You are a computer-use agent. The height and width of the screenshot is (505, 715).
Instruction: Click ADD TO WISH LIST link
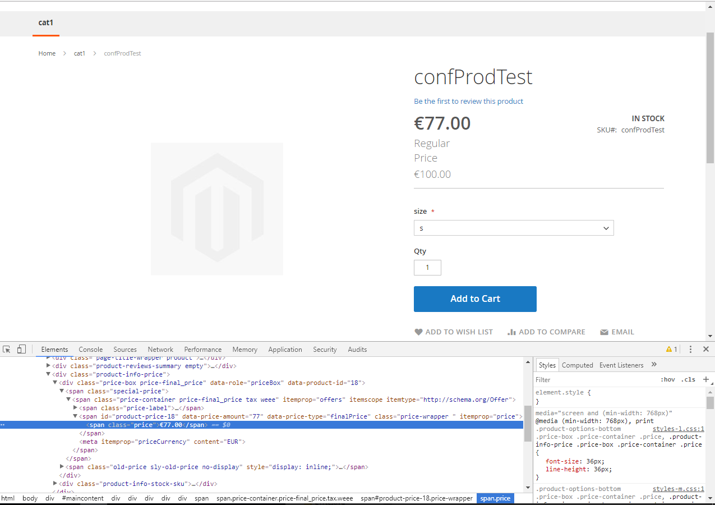[x=454, y=332]
